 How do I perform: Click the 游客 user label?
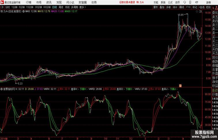[208, 2]
